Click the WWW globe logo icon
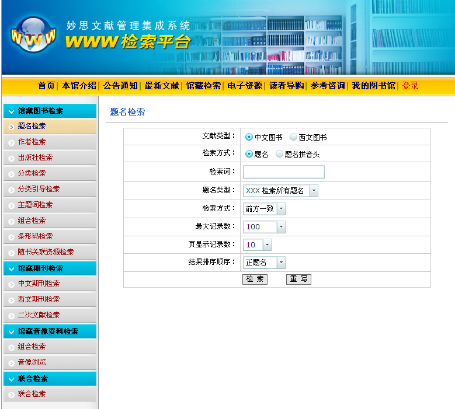The image size is (455, 409). (x=33, y=35)
